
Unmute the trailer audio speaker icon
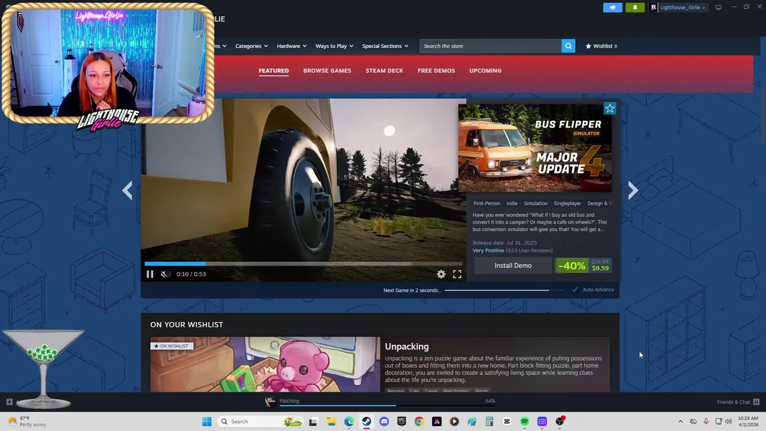pyautogui.click(x=165, y=274)
